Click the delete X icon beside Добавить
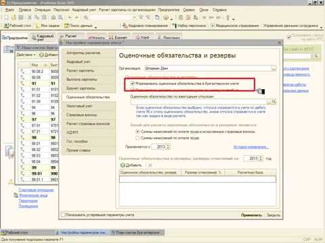The width and height of the screenshot is (325, 243). [x=150, y=165]
